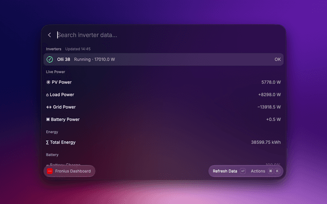Click the battery icon beside Battery Power

coord(48,119)
